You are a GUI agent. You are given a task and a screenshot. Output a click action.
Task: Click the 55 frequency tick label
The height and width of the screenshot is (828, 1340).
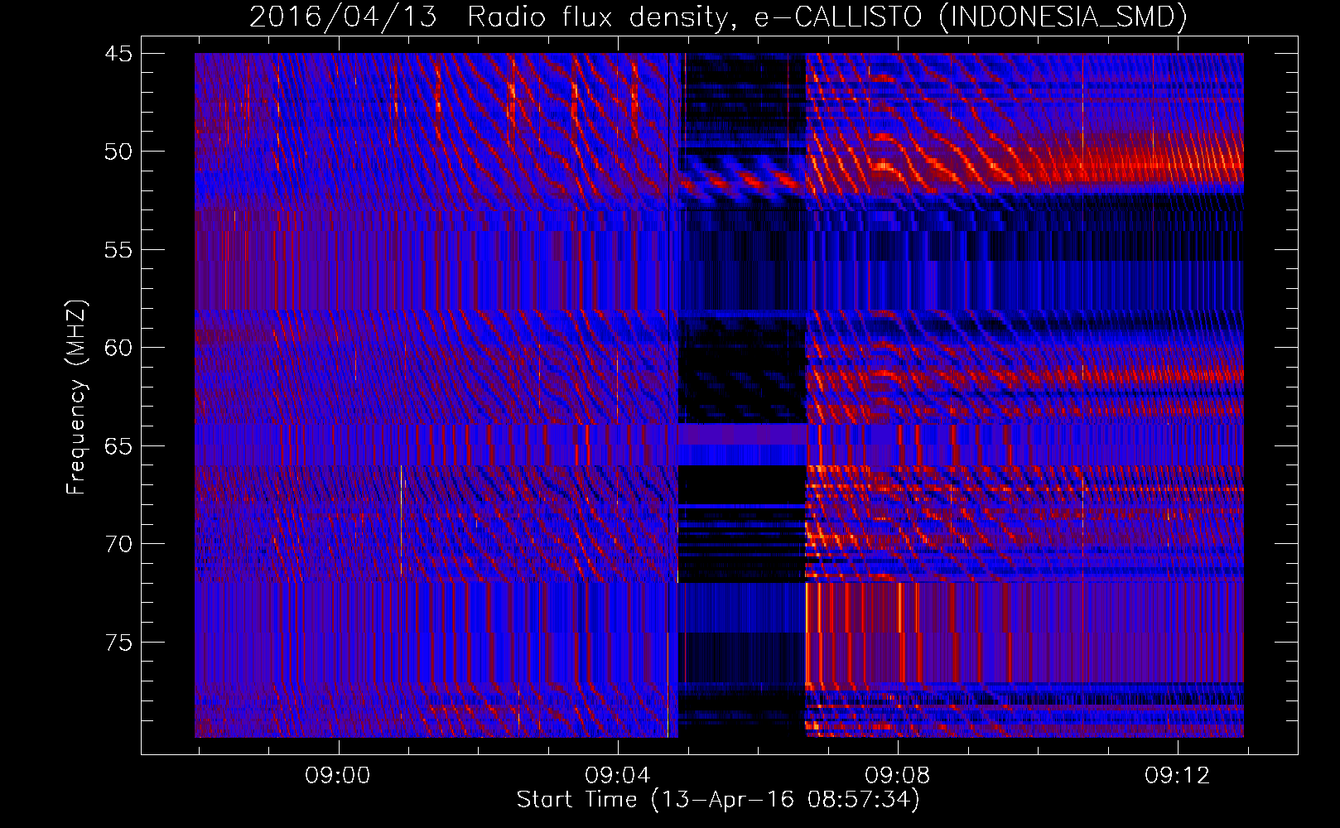click(x=118, y=251)
